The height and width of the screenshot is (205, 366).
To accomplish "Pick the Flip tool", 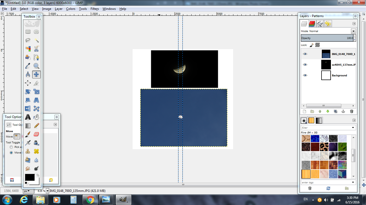I will coord(28,109).
